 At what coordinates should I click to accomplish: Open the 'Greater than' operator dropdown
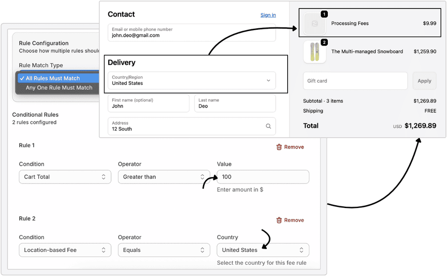pyautogui.click(x=164, y=176)
